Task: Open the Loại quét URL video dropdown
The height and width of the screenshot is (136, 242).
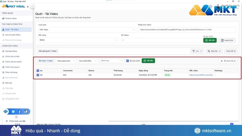Action: [x=87, y=30]
